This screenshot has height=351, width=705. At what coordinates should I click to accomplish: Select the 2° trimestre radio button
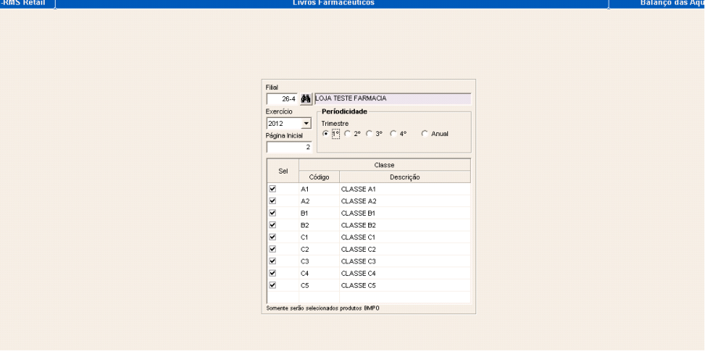[348, 134]
